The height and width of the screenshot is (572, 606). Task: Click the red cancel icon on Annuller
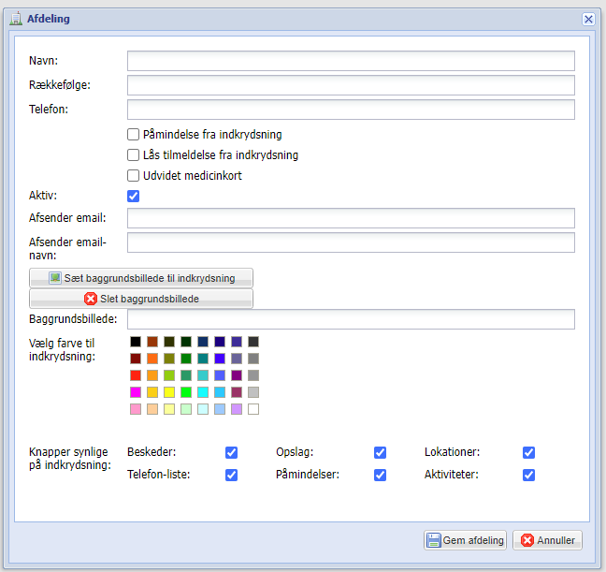pos(527,540)
